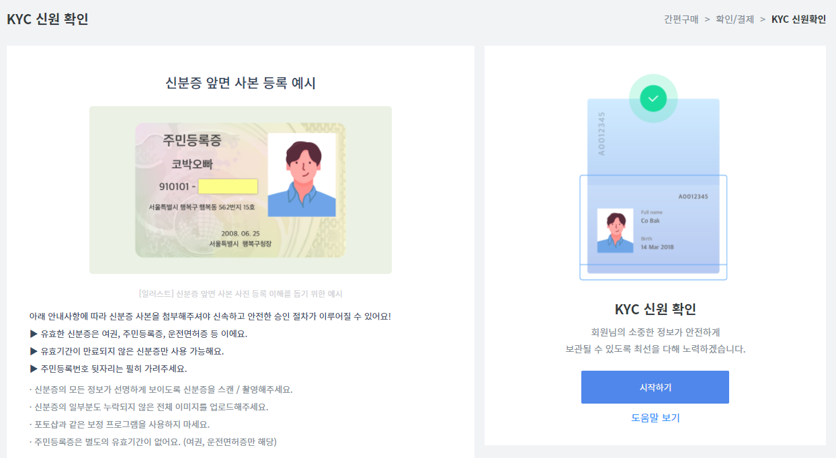
Task: Go to 간편구매 in breadcrumb
Action: coord(681,19)
